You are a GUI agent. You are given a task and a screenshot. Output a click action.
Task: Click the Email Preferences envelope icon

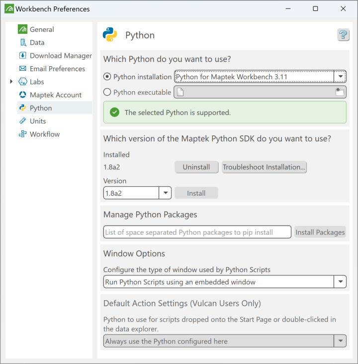[22, 69]
